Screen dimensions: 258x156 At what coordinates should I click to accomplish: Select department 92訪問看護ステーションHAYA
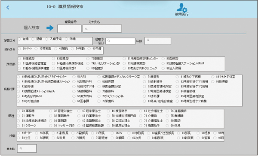[x=163, y=63]
